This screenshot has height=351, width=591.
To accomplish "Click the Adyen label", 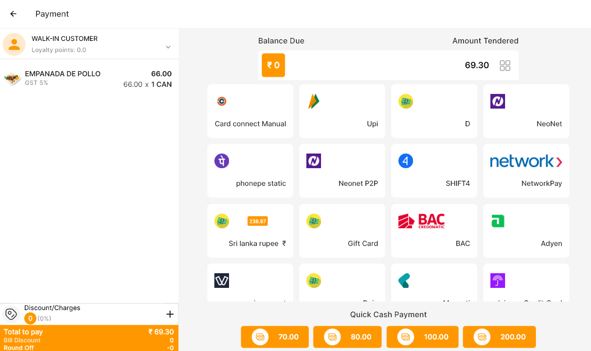I will (x=552, y=243).
